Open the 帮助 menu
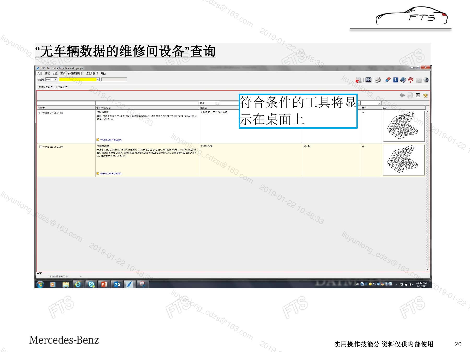Viewport: 470px width, 352px height. tap(103, 74)
